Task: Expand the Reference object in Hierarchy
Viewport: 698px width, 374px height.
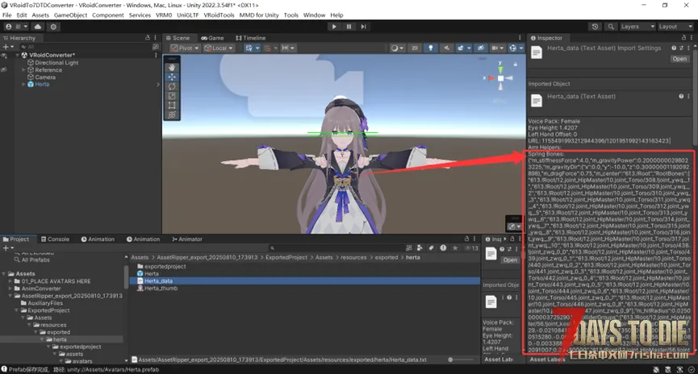Action: tap(23, 70)
